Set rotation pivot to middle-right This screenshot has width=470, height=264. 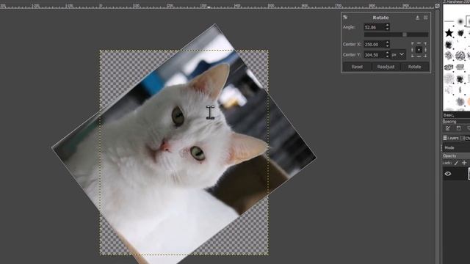click(x=425, y=50)
